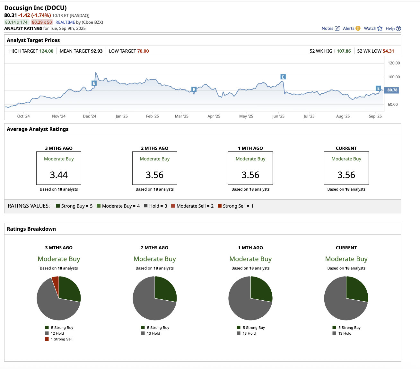Viewport: 420px width, 369px height.
Task: Click the 1 month ago pie chart
Action: (250, 298)
